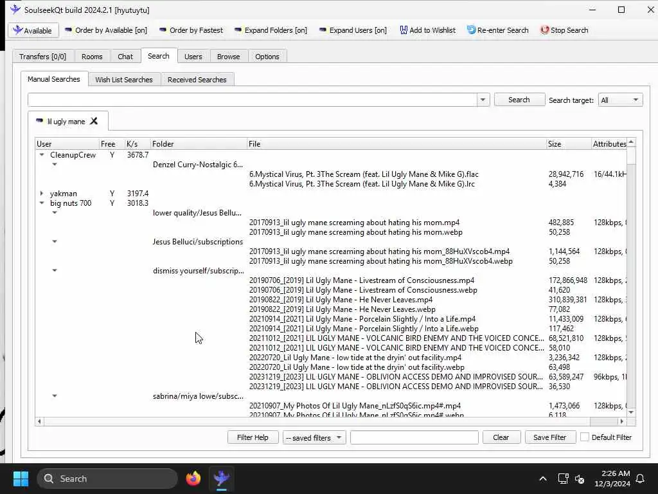Screen dimensions: 658x494
Task: Collapse the Denzel Curry-Nostalgic folder
Action: point(55,164)
